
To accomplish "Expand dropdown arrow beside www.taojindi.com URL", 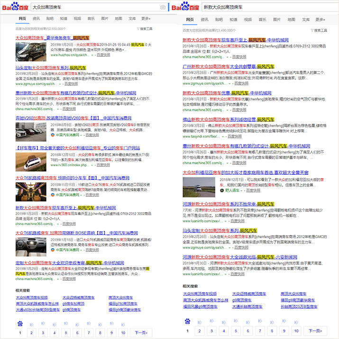I will 223,137.
